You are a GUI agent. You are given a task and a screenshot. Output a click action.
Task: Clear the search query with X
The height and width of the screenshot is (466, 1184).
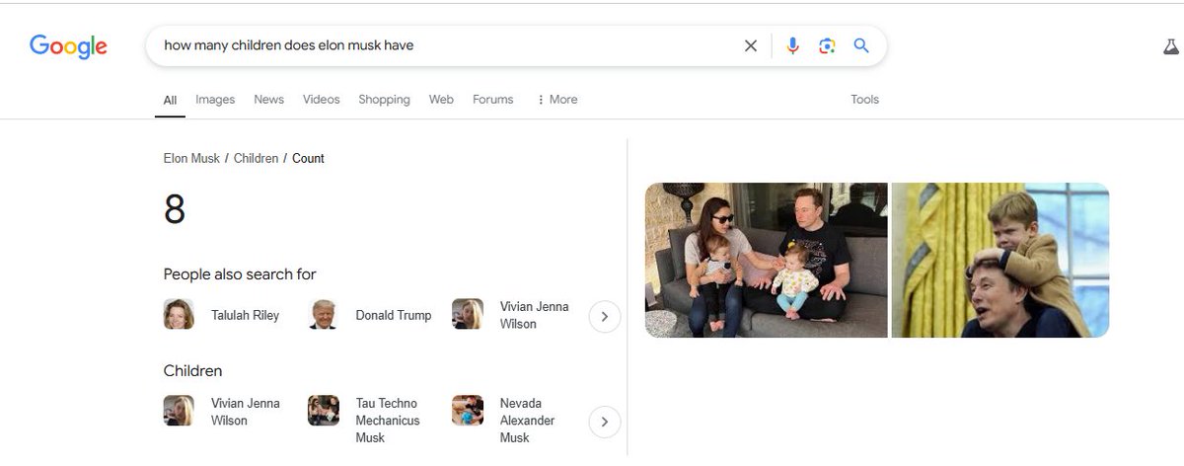pos(751,45)
